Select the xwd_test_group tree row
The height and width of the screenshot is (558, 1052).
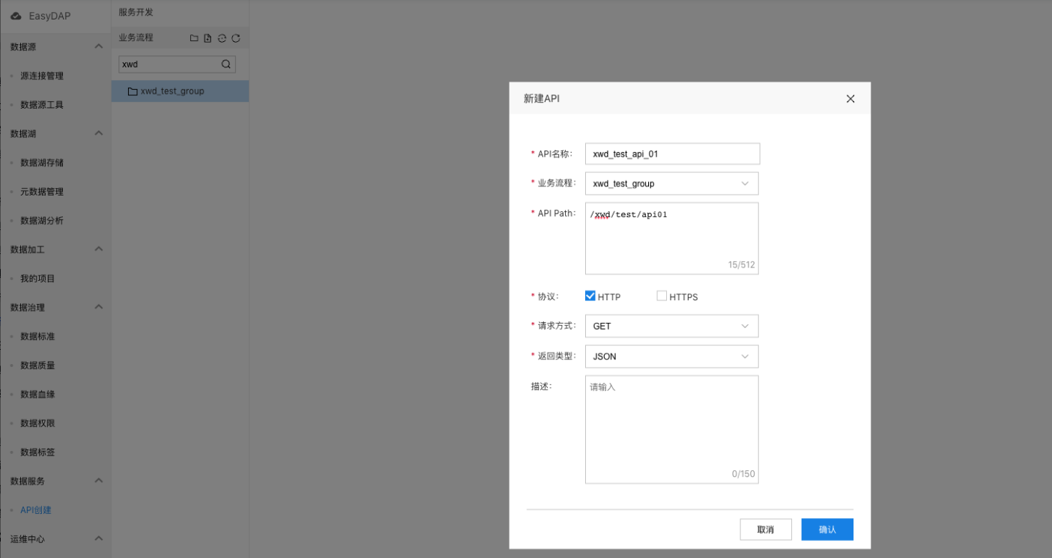click(x=180, y=91)
